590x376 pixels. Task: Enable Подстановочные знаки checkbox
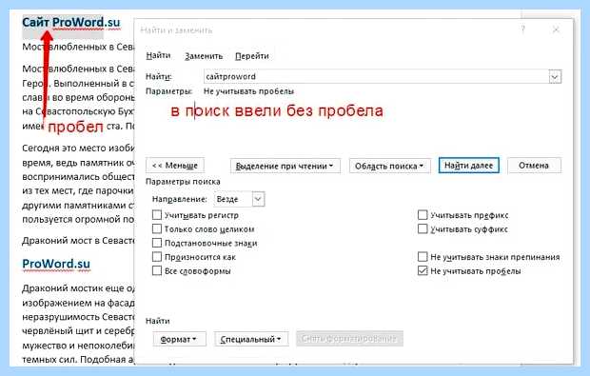[x=157, y=243]
